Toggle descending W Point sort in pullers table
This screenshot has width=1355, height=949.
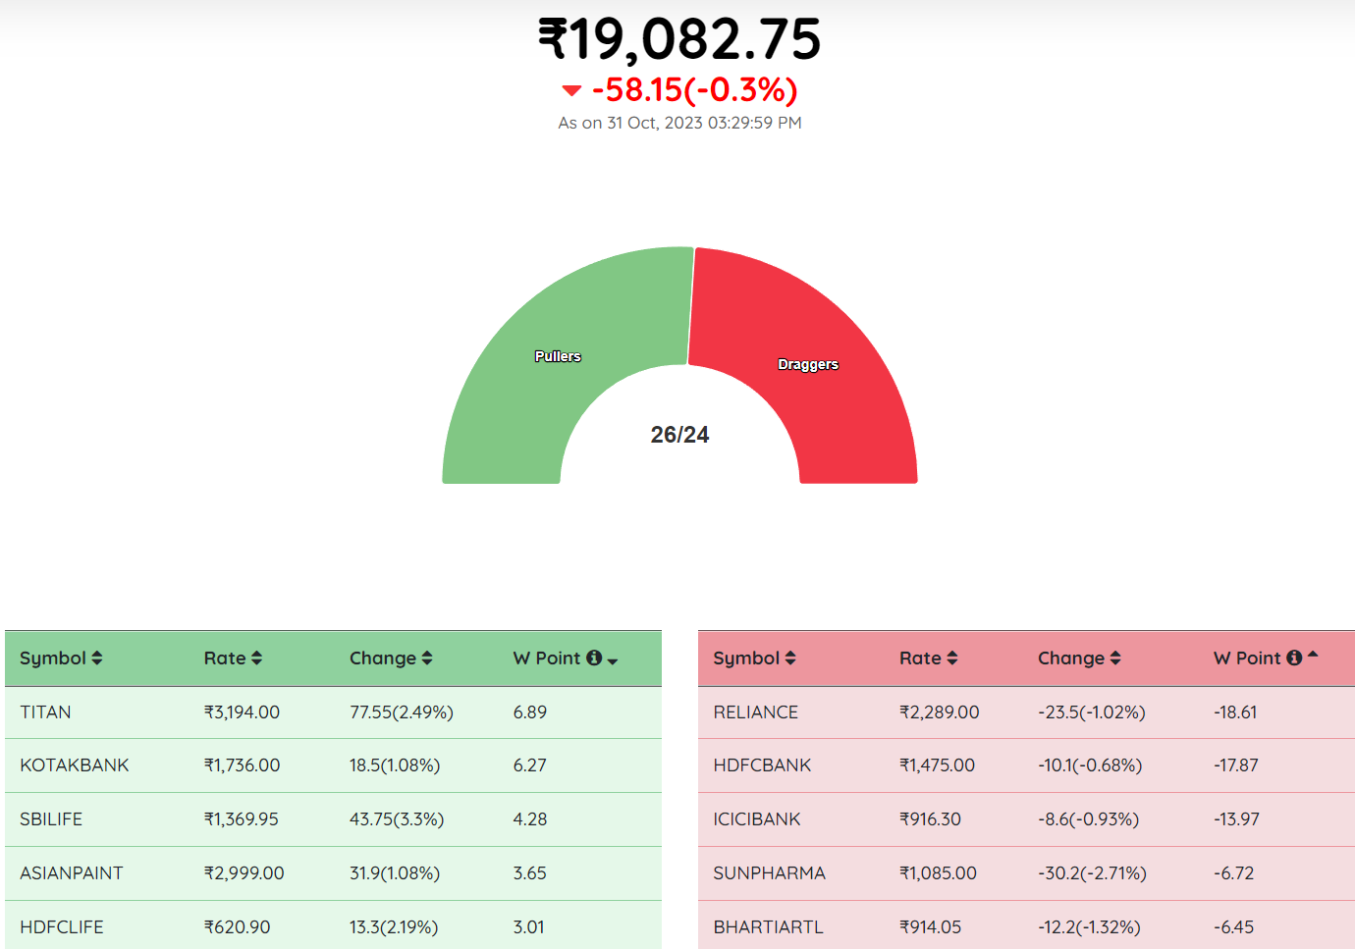pyautogui.click(x=613, y=661)
